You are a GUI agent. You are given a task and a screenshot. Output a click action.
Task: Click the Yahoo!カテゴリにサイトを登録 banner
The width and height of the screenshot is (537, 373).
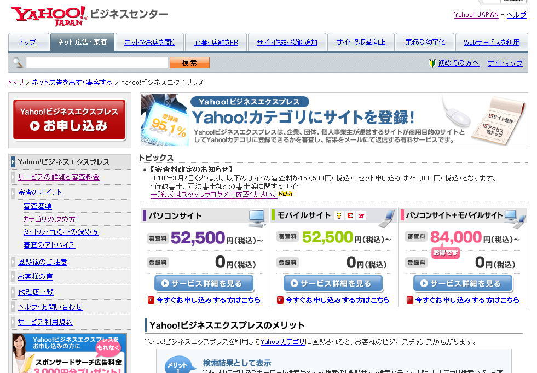click(334, 120)
